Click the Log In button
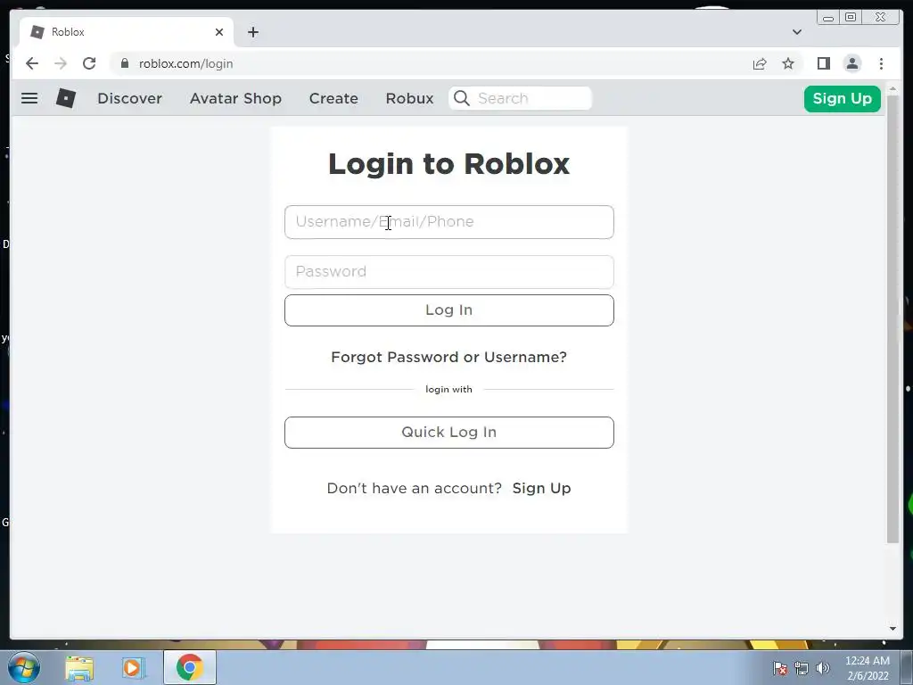Screen dimensions: 913x685 pyautogui.click(x=449, y=309)
